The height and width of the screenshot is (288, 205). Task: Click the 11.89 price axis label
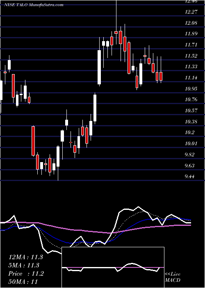click(191, 34)
